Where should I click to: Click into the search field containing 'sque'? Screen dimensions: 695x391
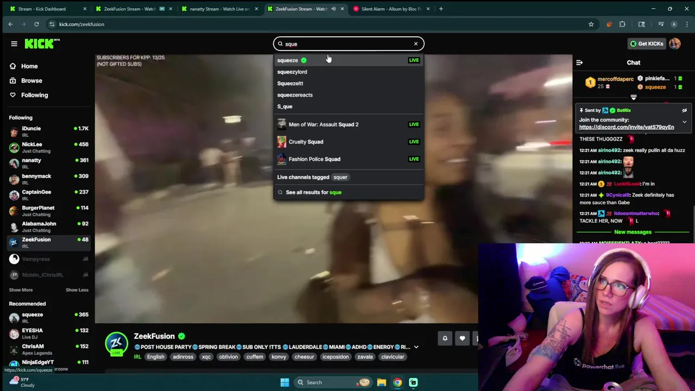[347, 44]
